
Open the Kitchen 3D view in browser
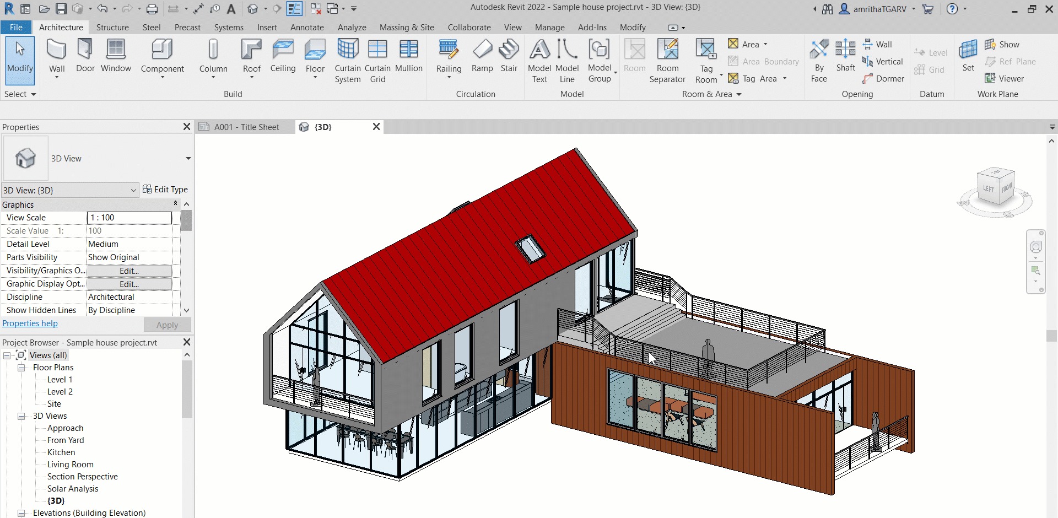(x=61, y=452)
